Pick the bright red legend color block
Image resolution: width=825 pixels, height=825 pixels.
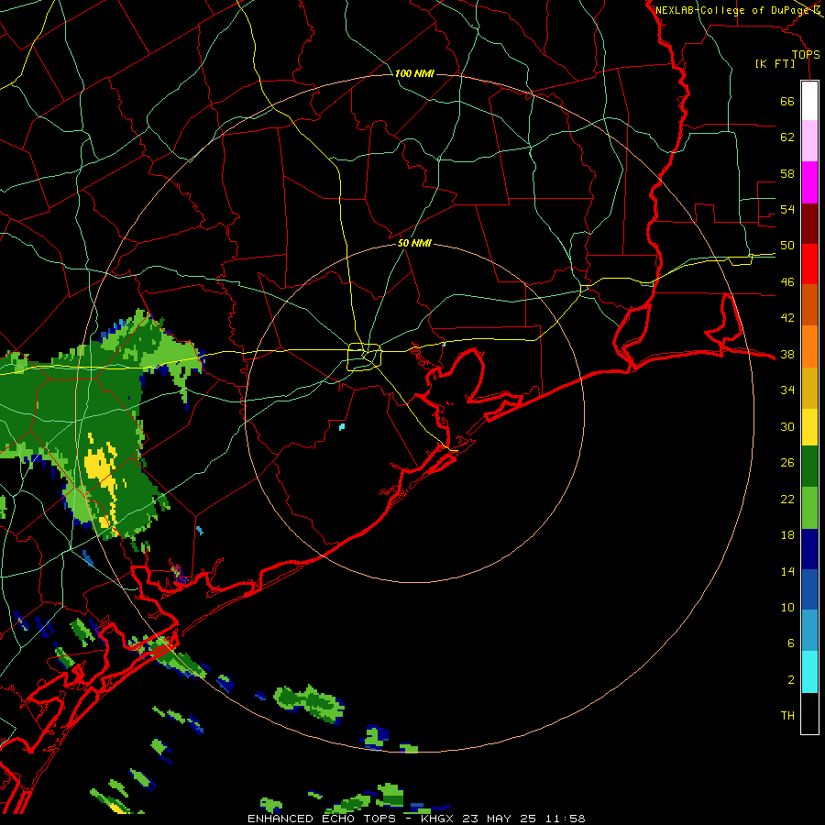click(809, 264)
